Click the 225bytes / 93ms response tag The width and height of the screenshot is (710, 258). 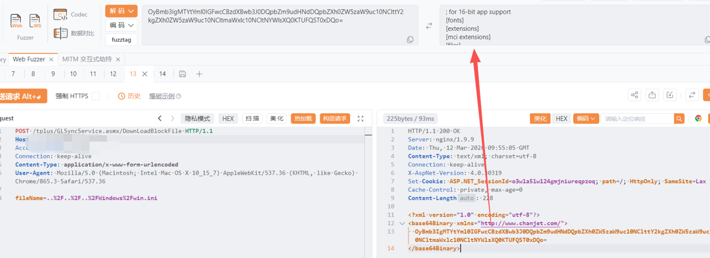[410, 118]
